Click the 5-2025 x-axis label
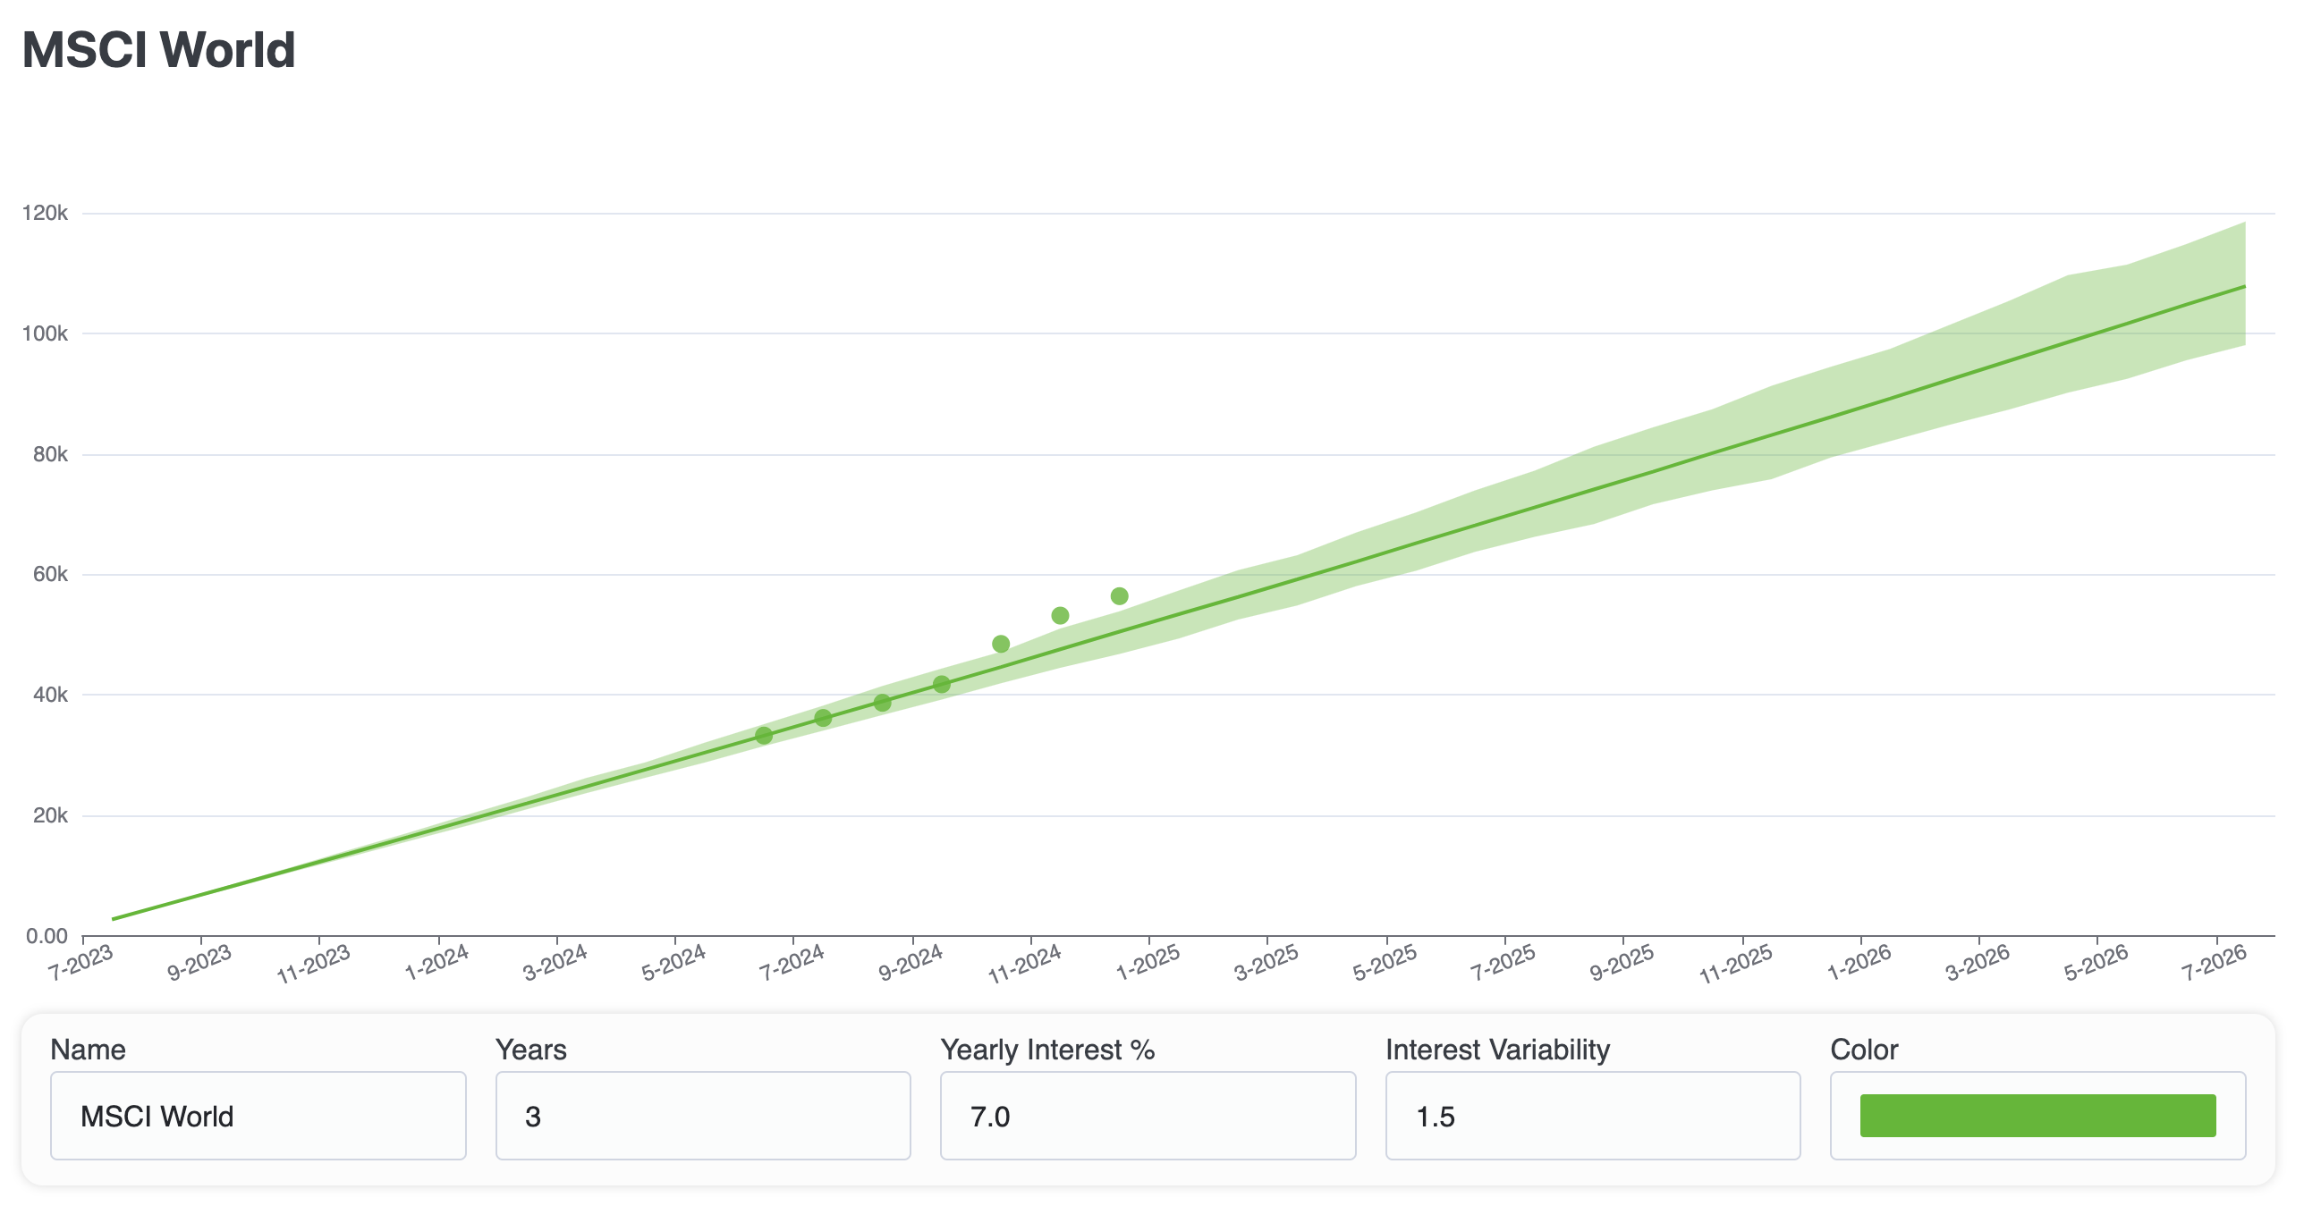Viewport: 2304px width, 1223px height. coord(1385,963)
